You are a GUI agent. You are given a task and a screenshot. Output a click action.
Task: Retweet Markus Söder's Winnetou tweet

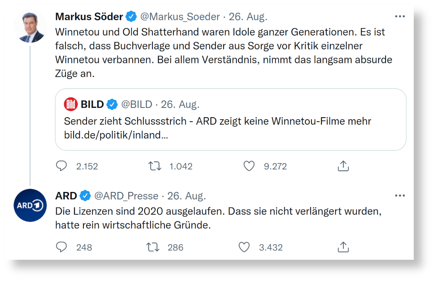[155, 166]
